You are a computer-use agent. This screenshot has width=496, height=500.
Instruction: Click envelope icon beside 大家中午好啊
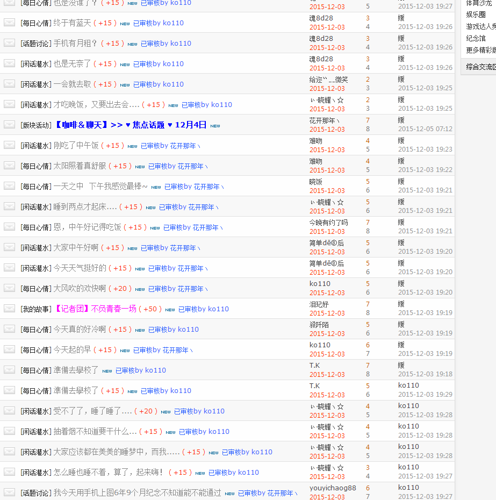pyautogui.click(x=9, y=247)
